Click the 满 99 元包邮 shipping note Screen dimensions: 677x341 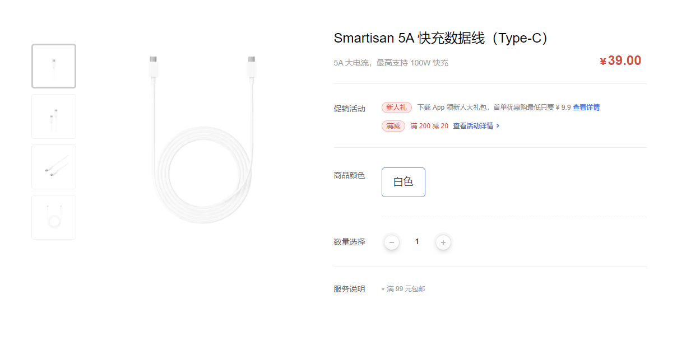(x=406, y=289)
